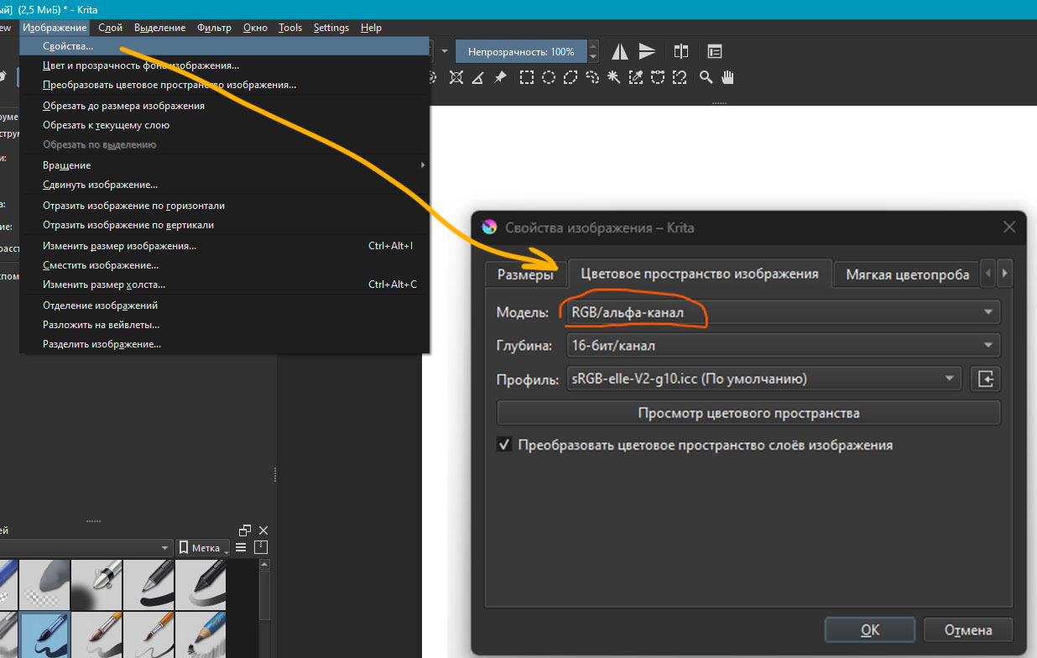Expand the Глубина 16-бит/канал dropdown

783,346
